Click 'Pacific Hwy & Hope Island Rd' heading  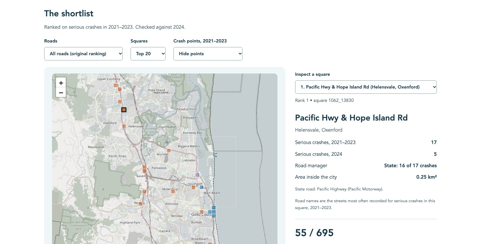point(351,118)
